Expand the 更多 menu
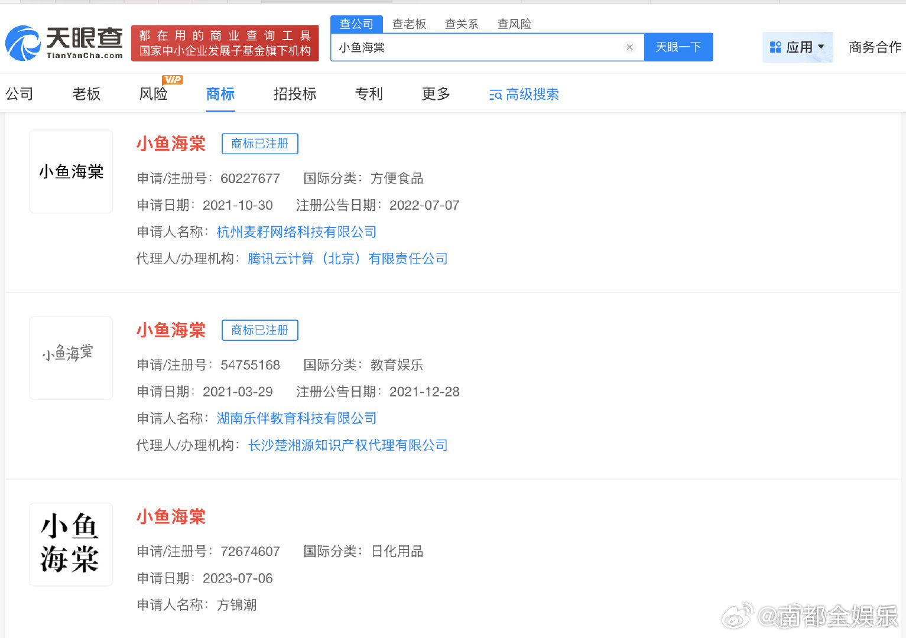 tap(436, 94)
